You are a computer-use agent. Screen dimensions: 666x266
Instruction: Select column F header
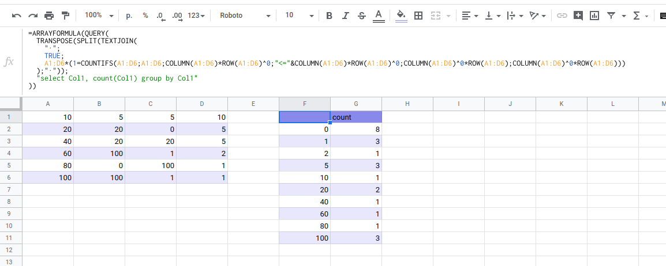(305, 104)
